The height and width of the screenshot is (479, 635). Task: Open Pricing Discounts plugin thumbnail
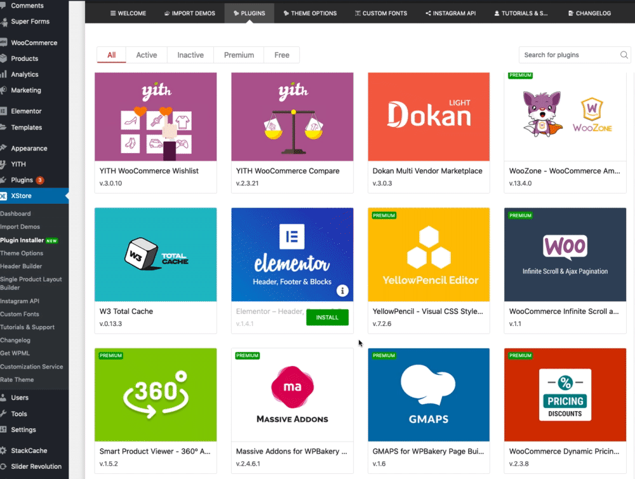tap(565, 395)
